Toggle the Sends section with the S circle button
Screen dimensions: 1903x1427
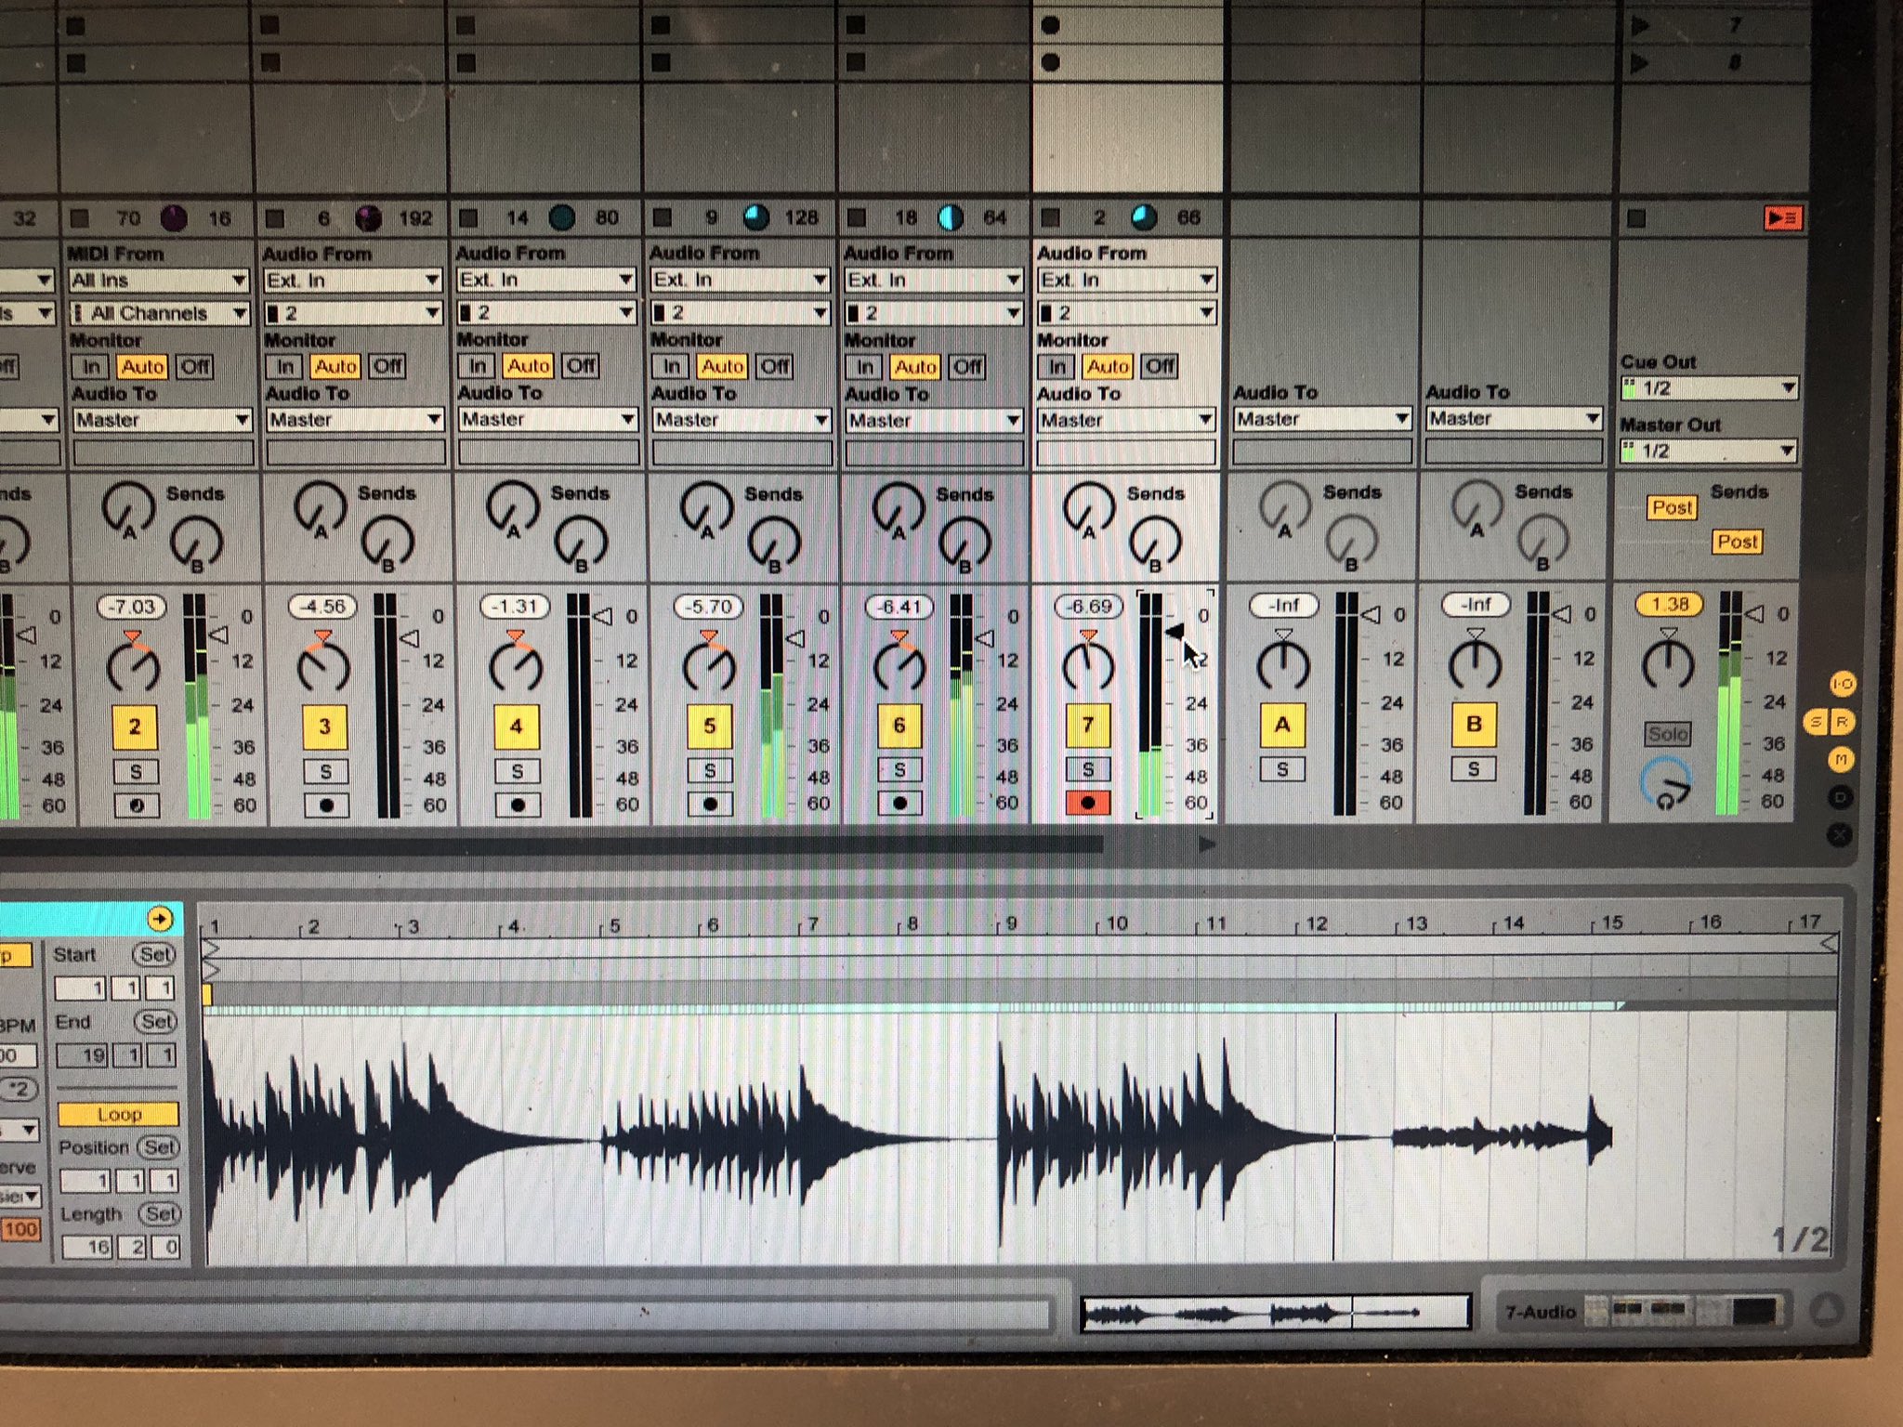pyautogui.click(x=1816, y=722)
